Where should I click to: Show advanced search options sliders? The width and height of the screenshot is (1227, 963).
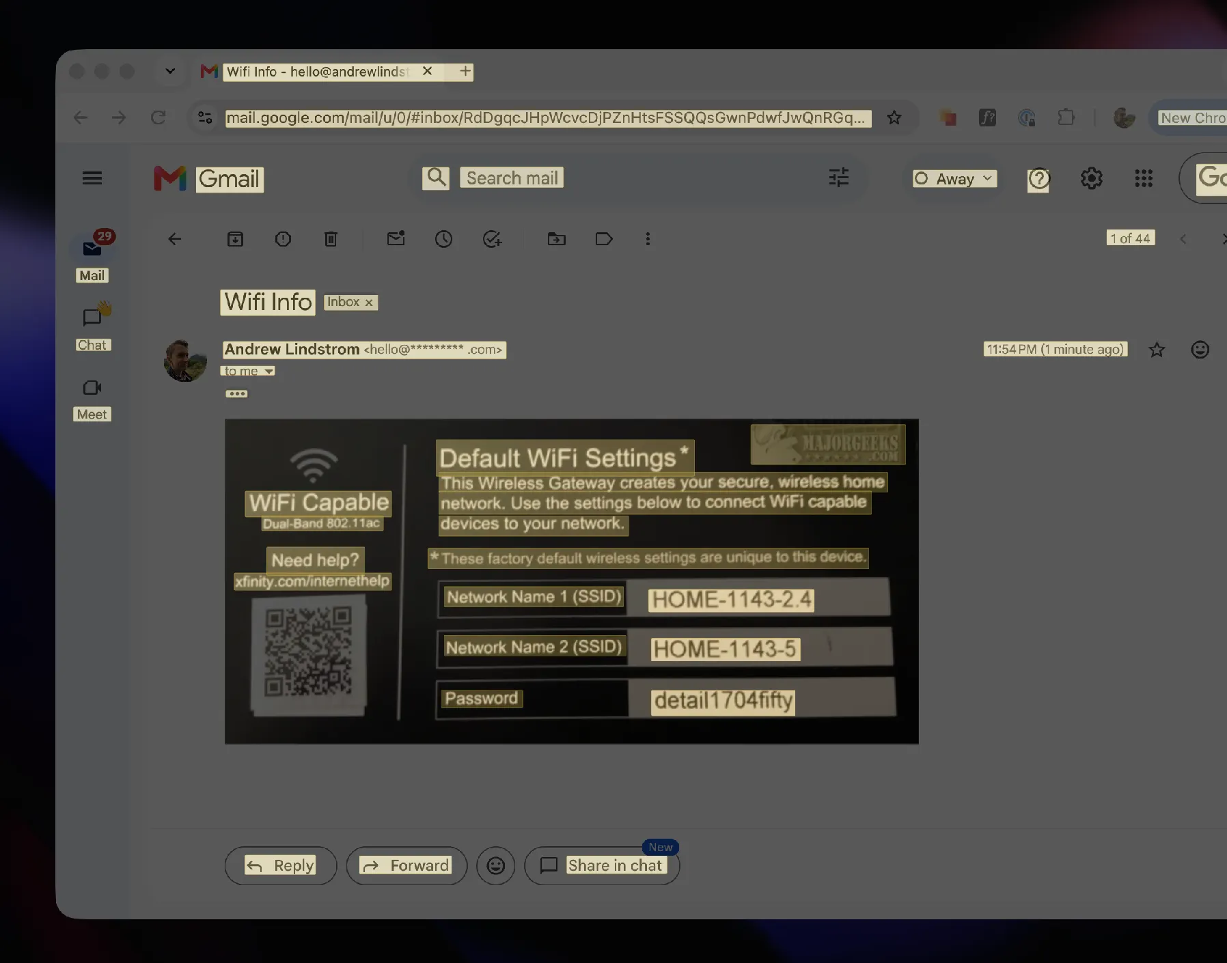coord(839,178)
